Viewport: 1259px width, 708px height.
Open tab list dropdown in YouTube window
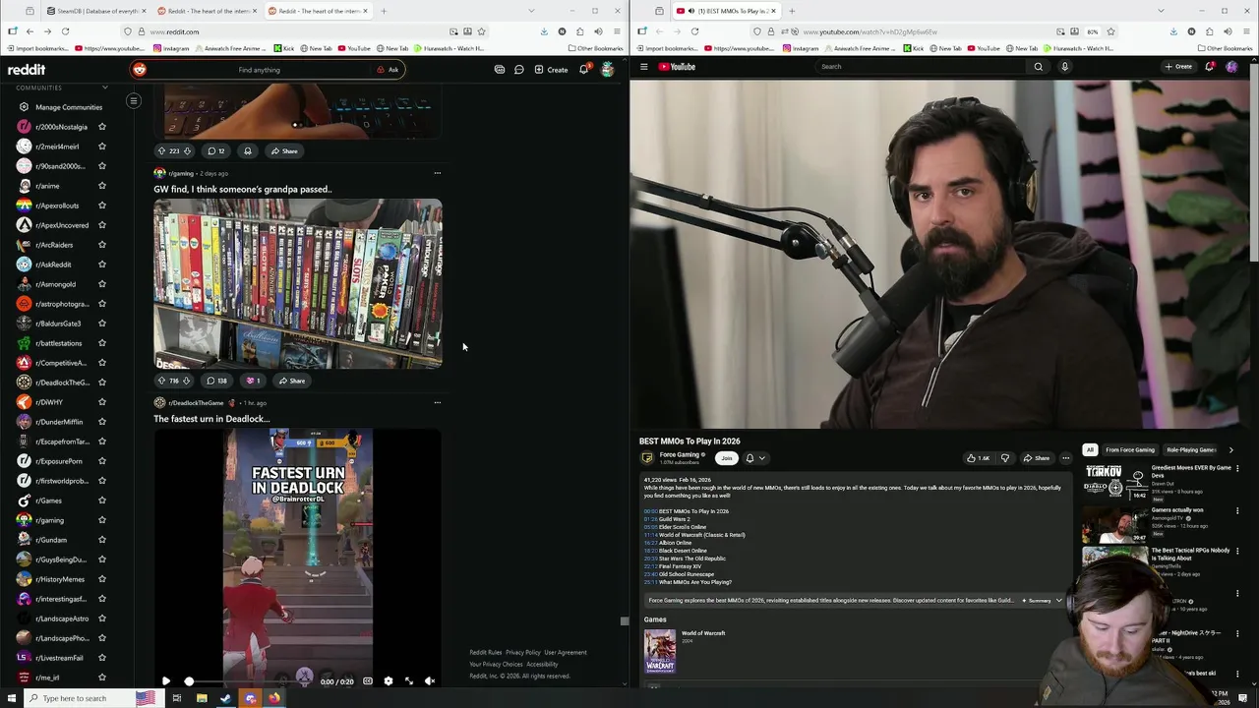tap(1161, 11)
